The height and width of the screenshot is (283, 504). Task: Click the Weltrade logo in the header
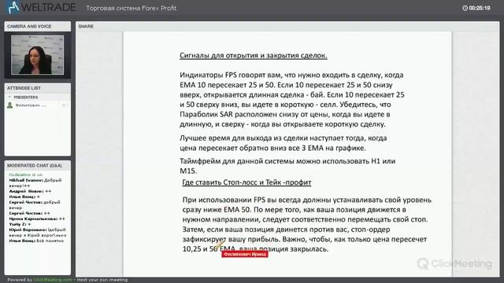pos(42,7)
